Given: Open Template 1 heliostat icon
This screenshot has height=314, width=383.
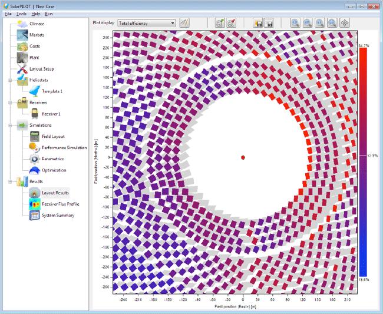Looking at the screenshot, I should pos(35,91).
